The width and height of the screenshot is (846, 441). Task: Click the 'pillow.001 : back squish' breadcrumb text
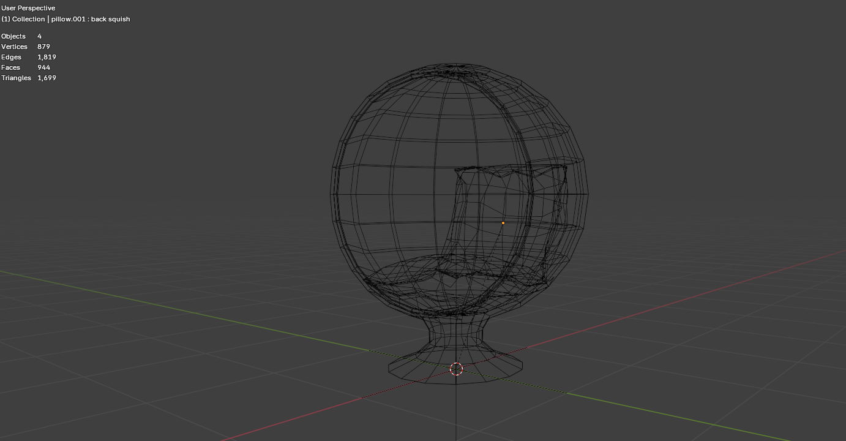pos(92,19)
